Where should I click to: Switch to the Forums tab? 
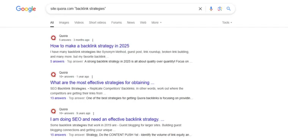click(x=116, y=23)
